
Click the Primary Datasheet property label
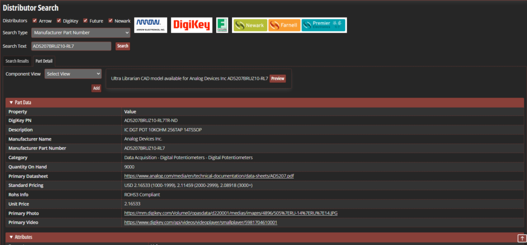[x=28, y=176]
